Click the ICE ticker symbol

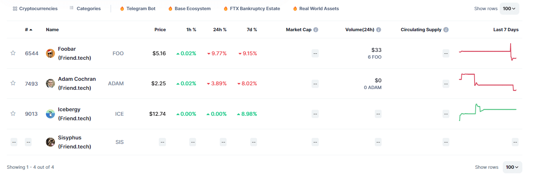119,114
